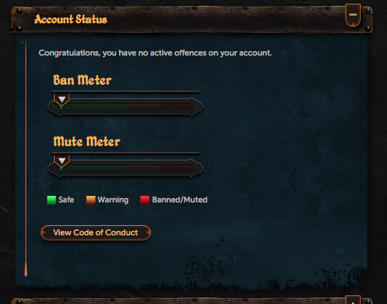This screenshot has width=387, height=304.
Task: Click the no active offences message
Action: click(x=155, y=53)
